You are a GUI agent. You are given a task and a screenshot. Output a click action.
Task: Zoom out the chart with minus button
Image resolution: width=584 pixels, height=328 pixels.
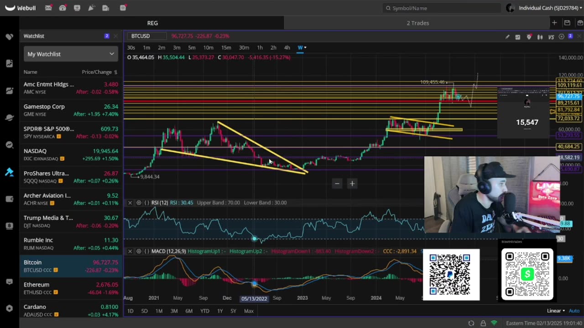click(337, 184)
